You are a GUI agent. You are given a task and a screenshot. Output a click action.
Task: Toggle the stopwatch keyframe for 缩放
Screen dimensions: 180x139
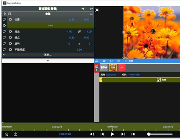(x=4, y=32)
